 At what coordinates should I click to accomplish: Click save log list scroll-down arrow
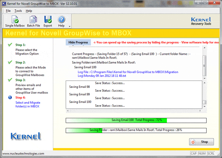click(204, 106)
